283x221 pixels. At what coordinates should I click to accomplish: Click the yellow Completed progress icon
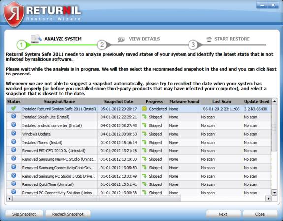[x=144, y=109]
